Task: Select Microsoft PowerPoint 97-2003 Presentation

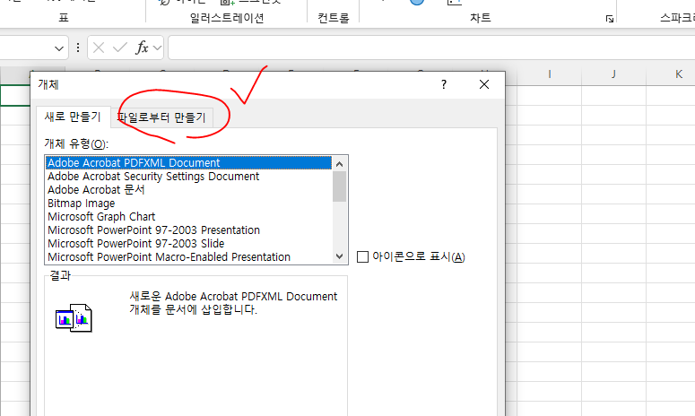Action: 188,230
